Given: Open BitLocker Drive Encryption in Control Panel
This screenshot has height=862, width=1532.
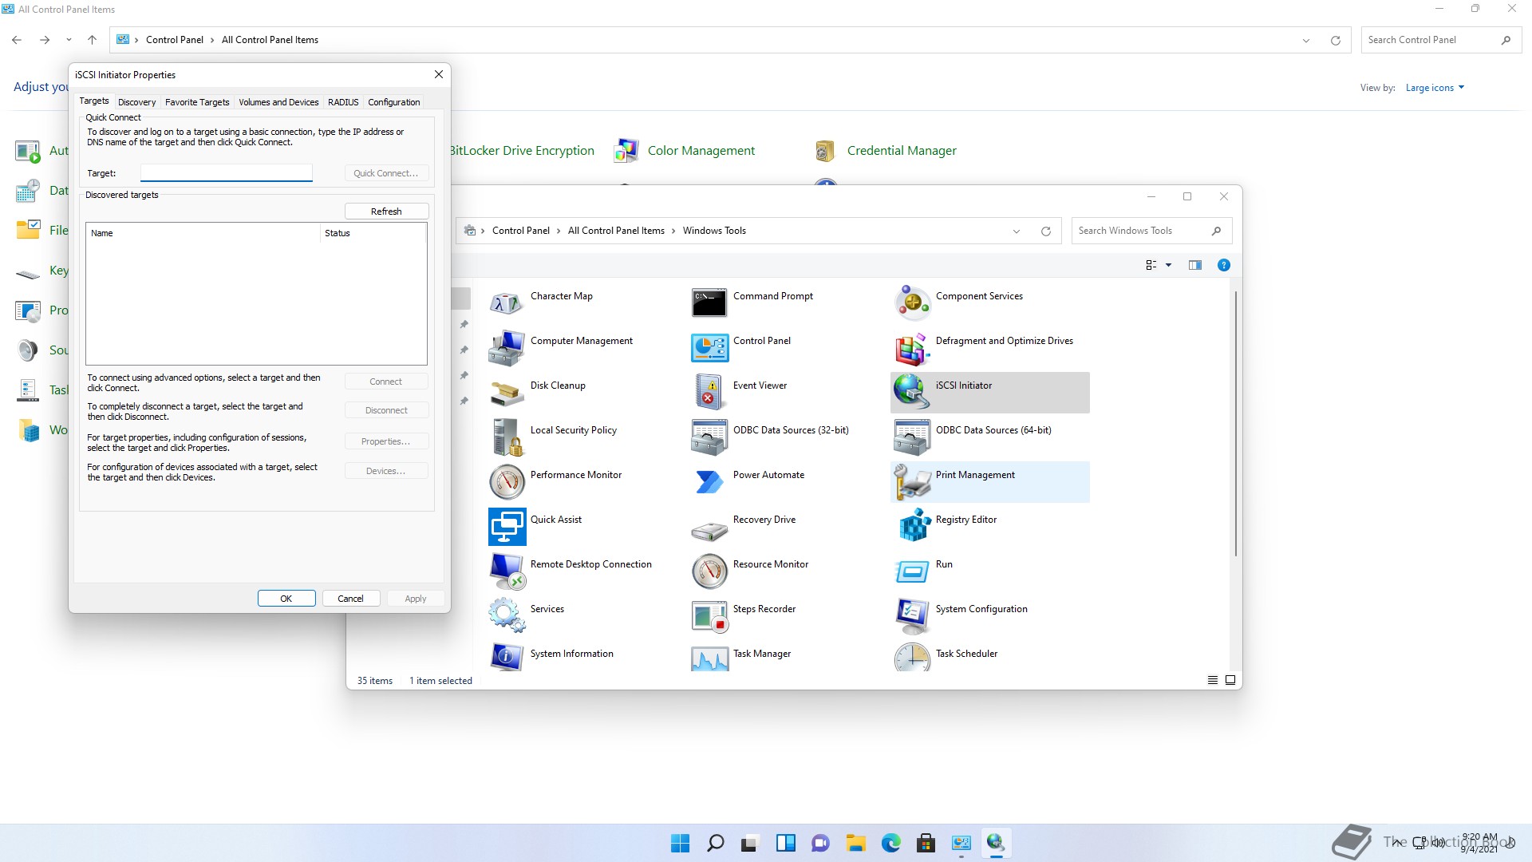Looking at the screenshot, I should tap(523, 150).
